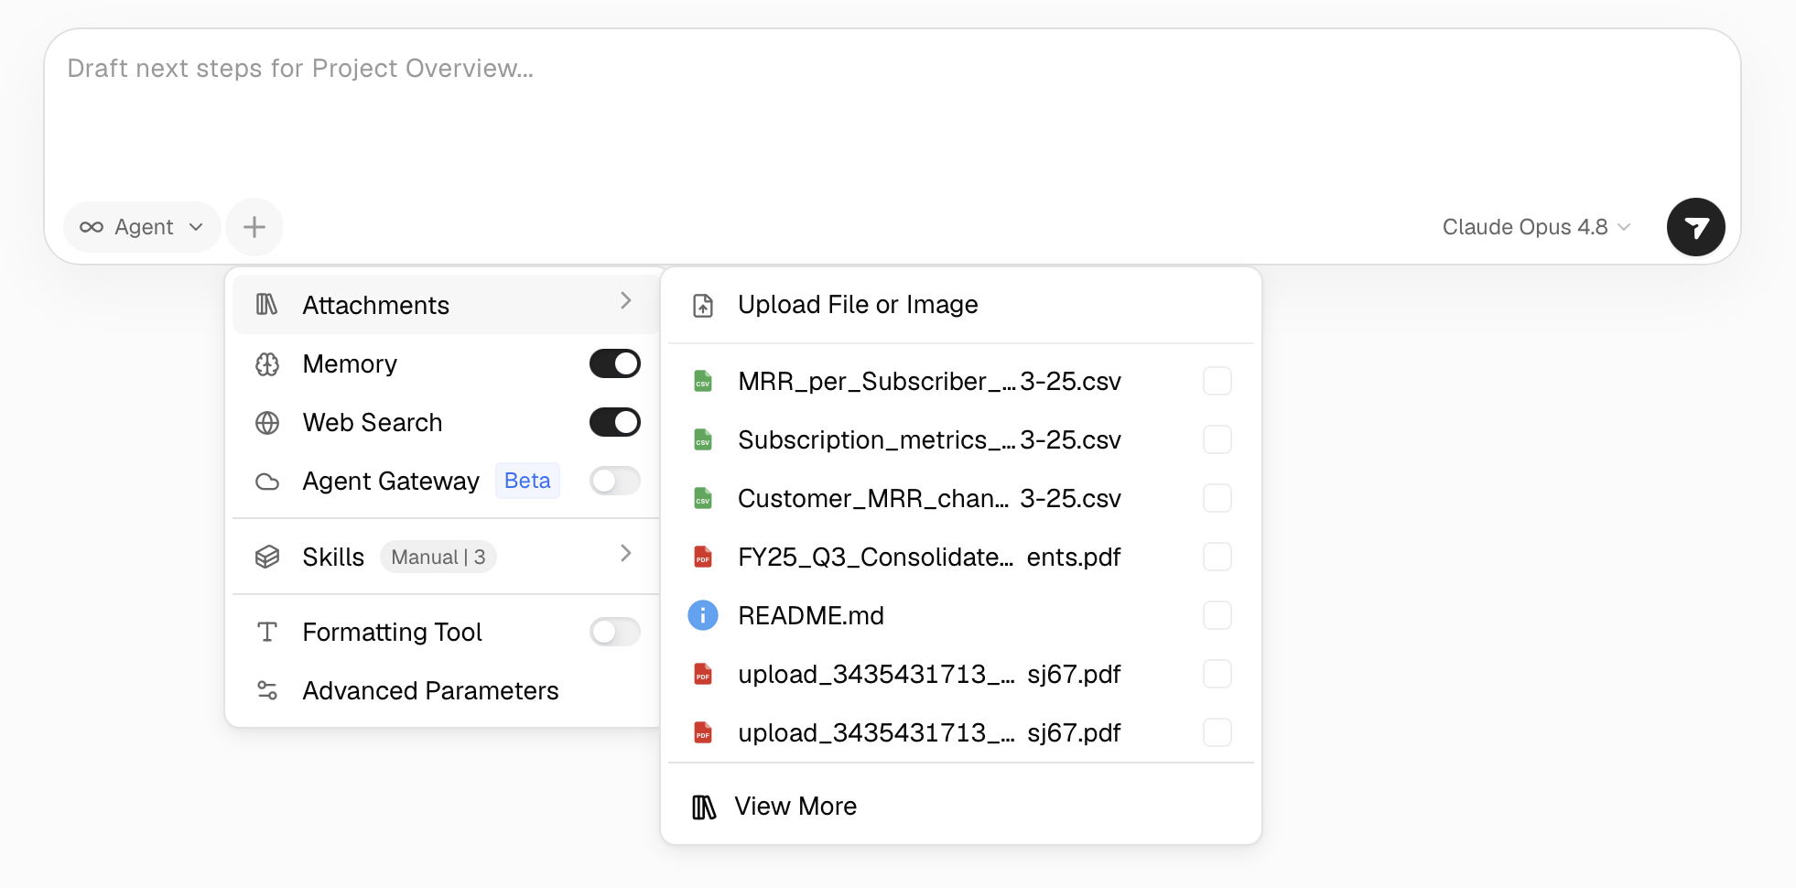The height and width of the screenshot is (888, 1796).
Task: Click CSV icon of MRR_per_Subscriber file
Action: pos(703,381)
